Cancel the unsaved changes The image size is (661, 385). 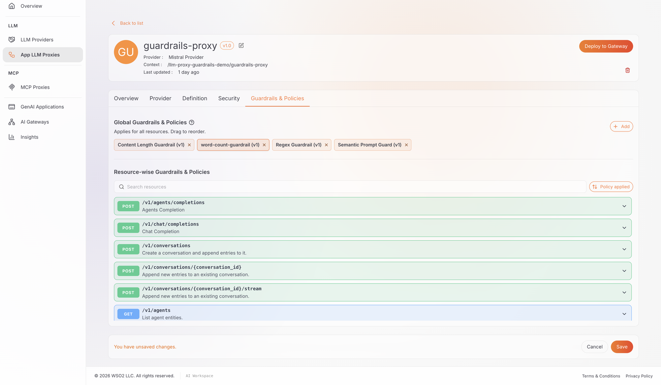pyautogui.click(x=594, y=347)
